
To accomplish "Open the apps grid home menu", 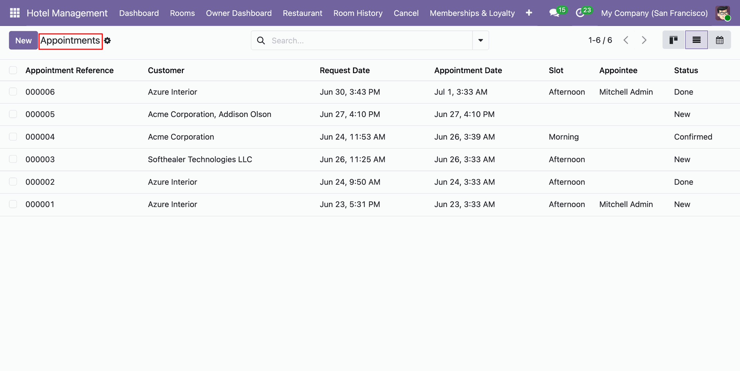I will (15, 13).
